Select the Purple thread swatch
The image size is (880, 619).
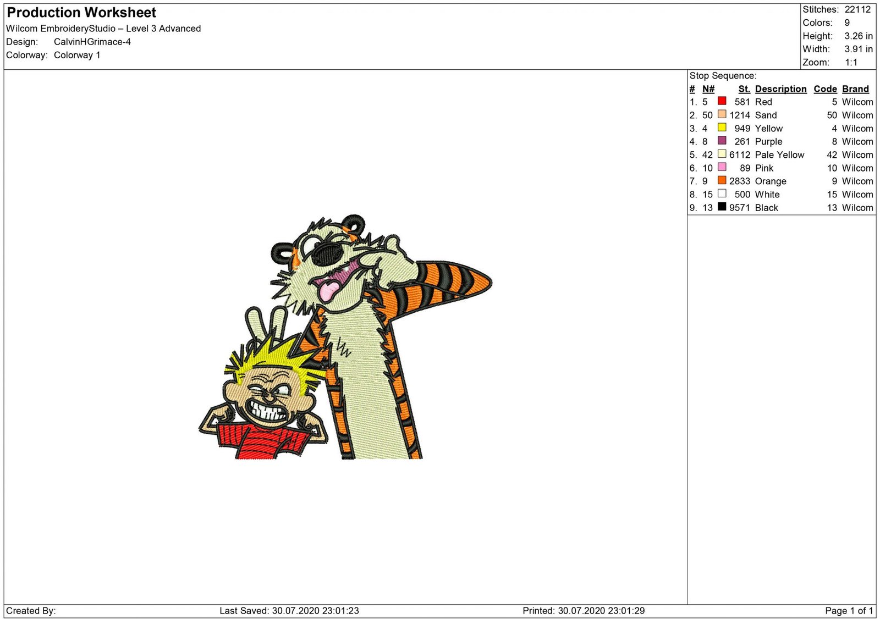point(722,141)
